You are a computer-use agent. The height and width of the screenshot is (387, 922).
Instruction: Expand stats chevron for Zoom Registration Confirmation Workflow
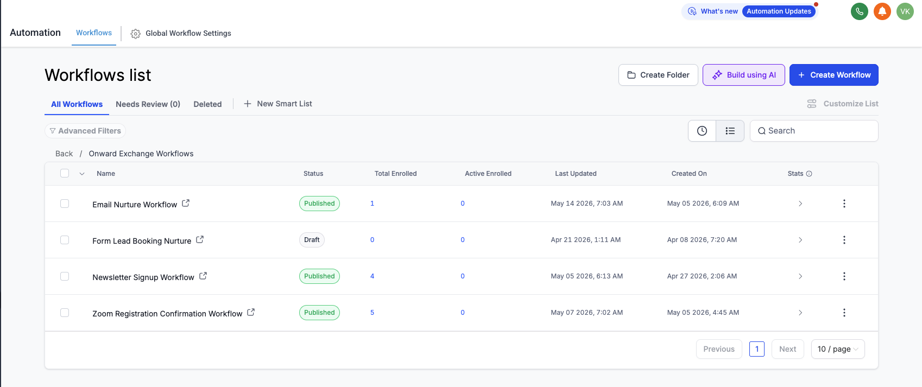(x=800, y=313)
